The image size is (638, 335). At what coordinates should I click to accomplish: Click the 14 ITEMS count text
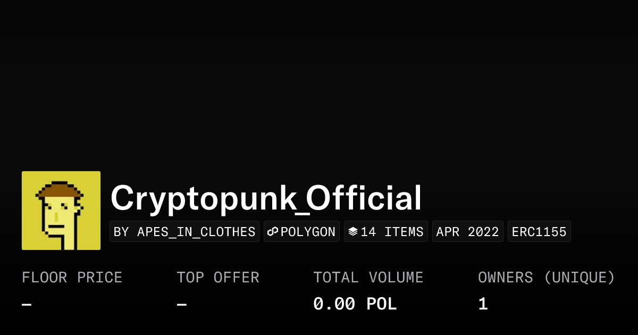click(x=392, y=232)
